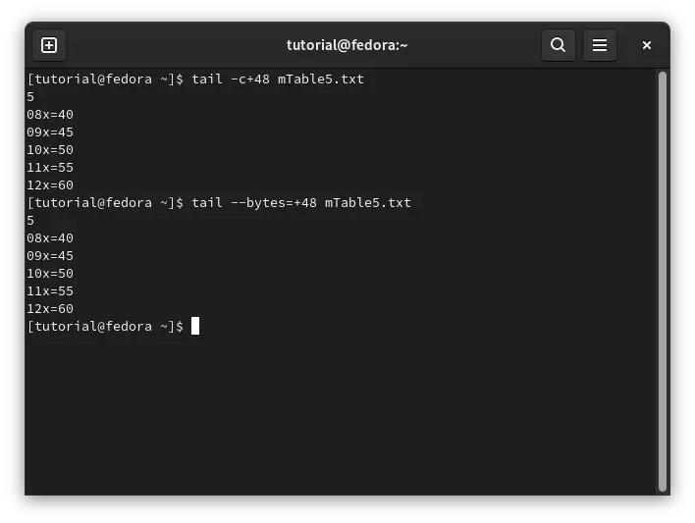
Task: Click the vertical scrollbar handle
Action: 663,282
